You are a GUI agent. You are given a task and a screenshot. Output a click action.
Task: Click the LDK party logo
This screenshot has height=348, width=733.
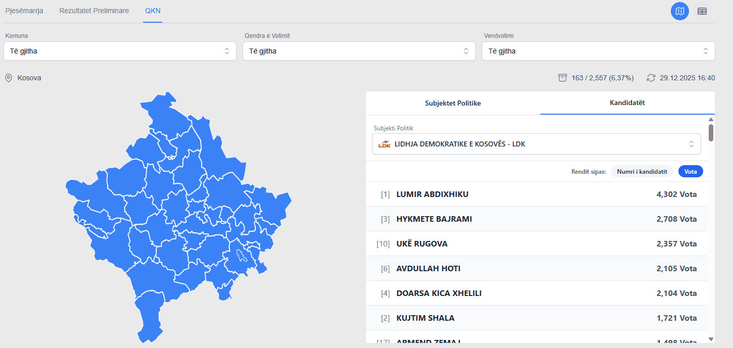tap(385, 144)
